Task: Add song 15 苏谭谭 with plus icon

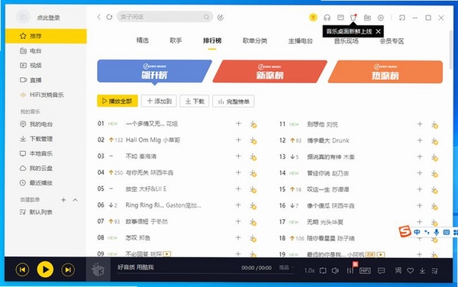Action: click(x=420, y=189)
